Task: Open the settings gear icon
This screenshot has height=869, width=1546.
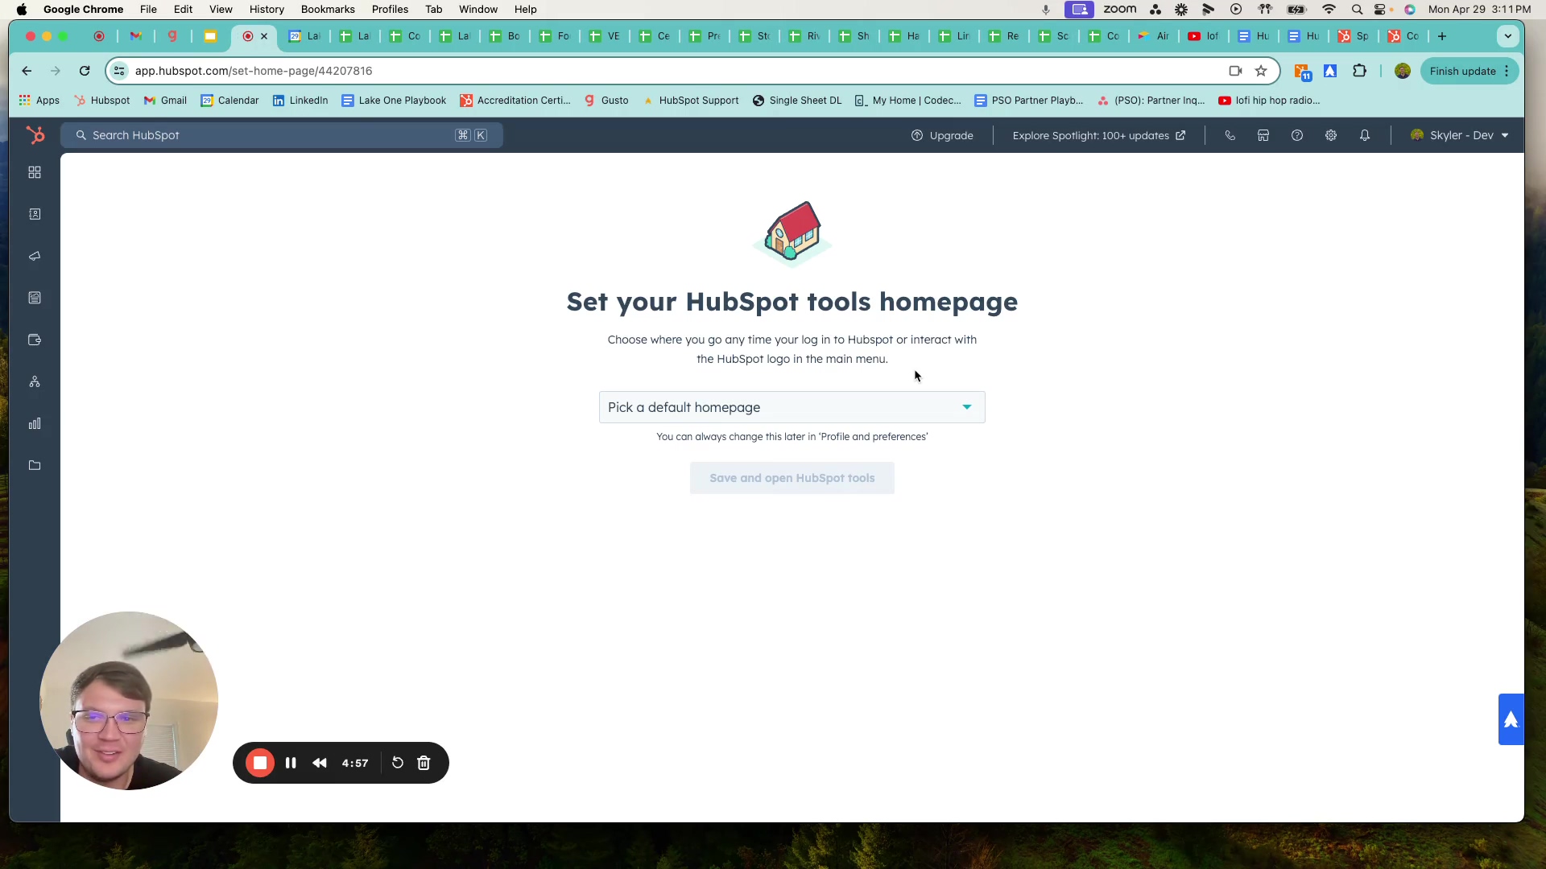Action: click(x=1331, y=135)
